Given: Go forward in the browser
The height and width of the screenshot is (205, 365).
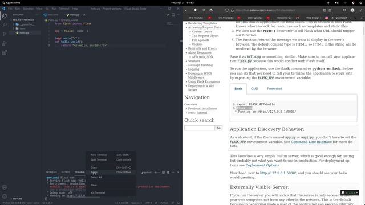Looking at the screenshot, I should pos(203,10).
